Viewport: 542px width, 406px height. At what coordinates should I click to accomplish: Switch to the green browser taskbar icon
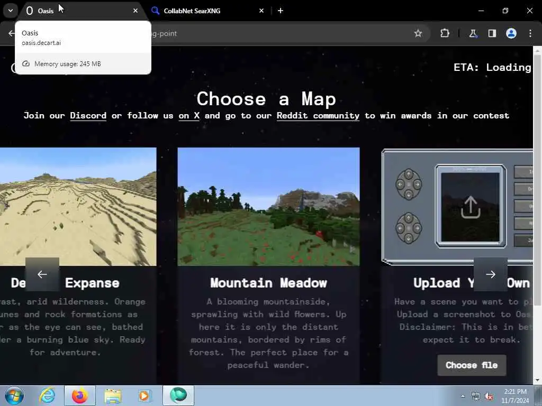coord(178,395)
